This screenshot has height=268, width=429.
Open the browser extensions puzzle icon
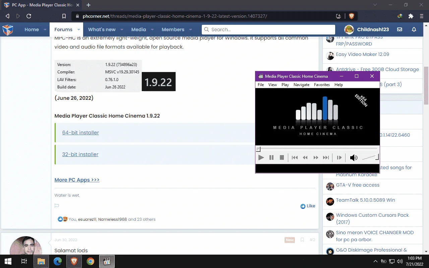click(x=411, y=16)
